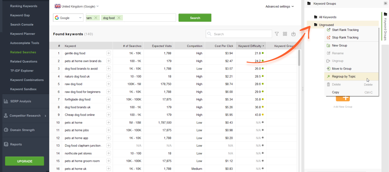
Task: Open TF-IDF Explorer in sidebar
Action: point(22,71)
